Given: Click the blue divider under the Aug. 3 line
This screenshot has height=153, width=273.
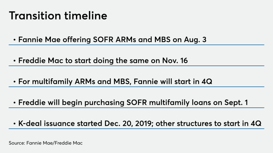Looking at the screenshot, I should click(136, 45).
